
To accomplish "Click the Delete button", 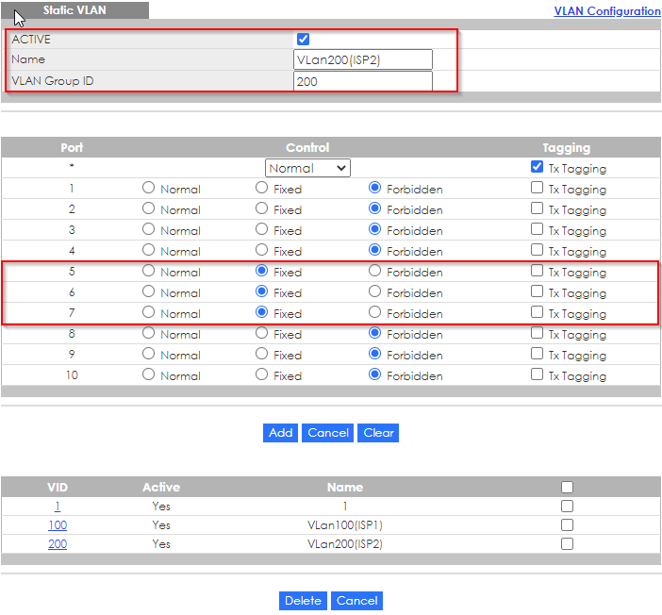I will (303, 601).
